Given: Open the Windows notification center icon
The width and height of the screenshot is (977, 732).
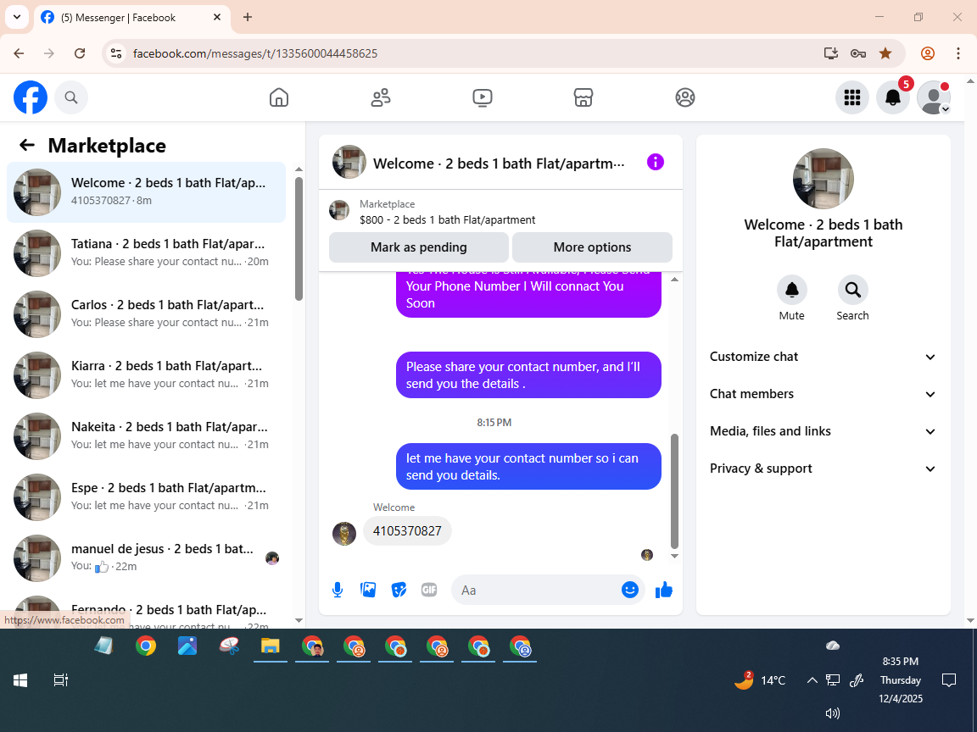Looking at the screenshot, I should tap(948, 680).
